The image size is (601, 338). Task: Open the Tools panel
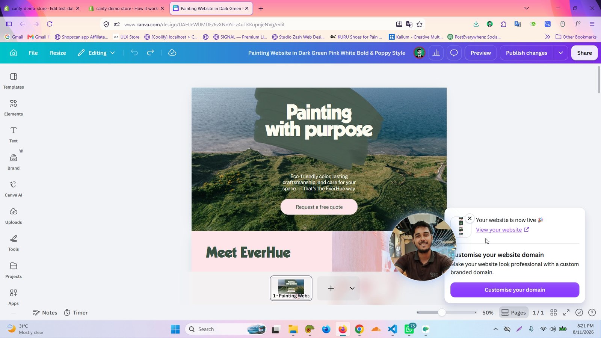[x=14, y=243]
